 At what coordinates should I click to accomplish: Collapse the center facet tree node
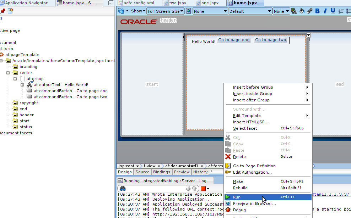point(8,73)
